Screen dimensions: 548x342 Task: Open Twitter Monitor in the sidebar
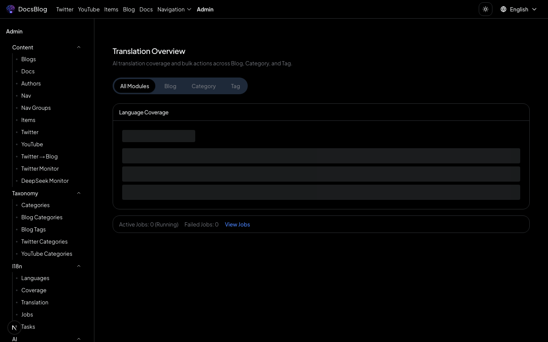[x=40, y=169]
